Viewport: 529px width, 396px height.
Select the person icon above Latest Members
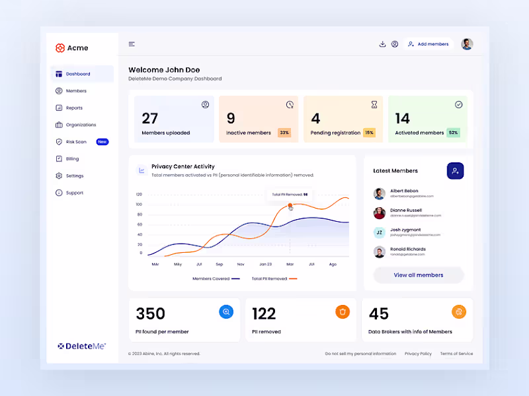click(455, 170)
